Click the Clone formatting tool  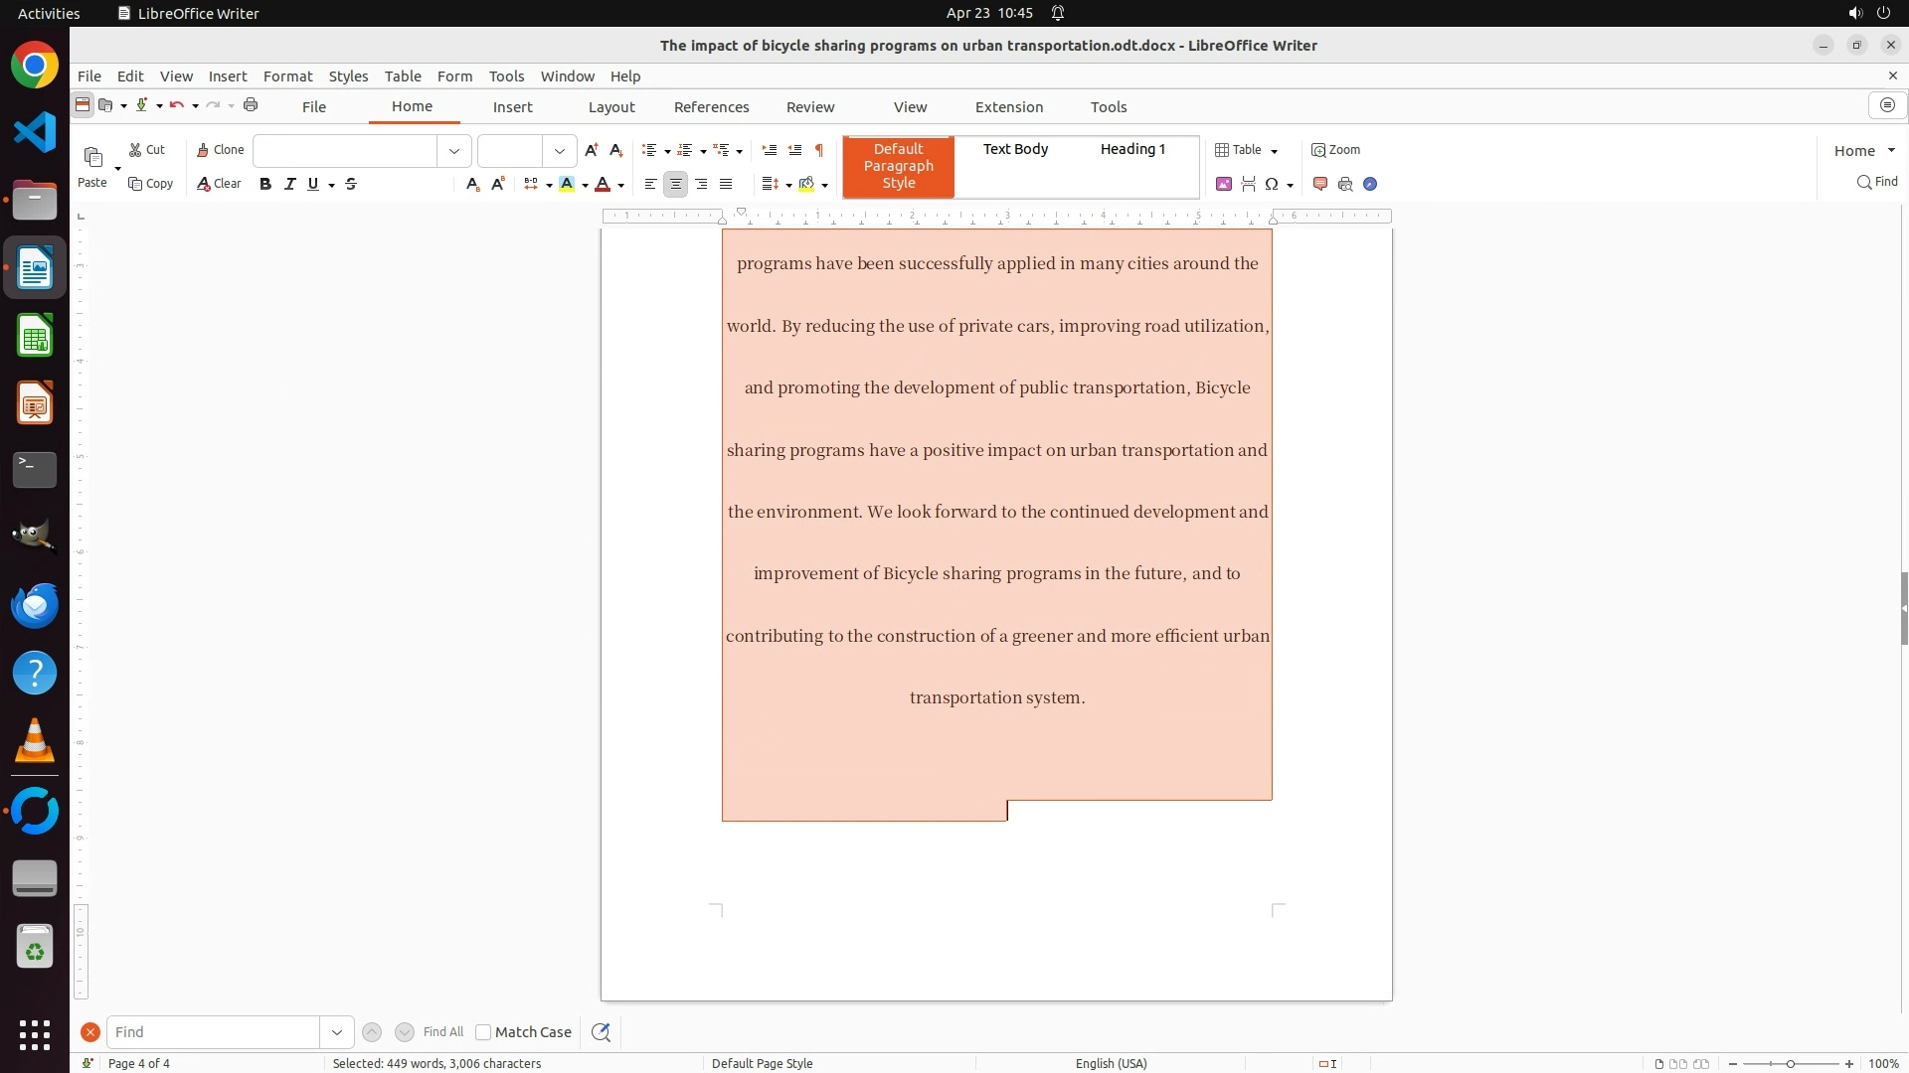(220, 150)
